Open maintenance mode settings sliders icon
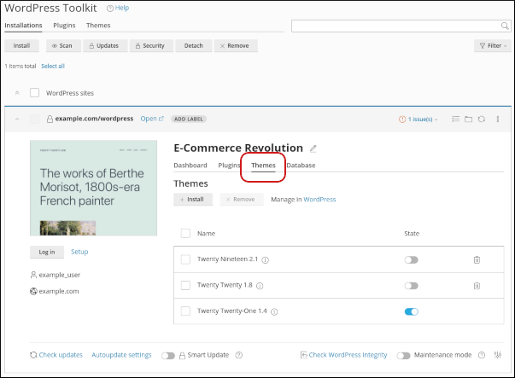The image size is (515, 378). click(x=498, y=355)
